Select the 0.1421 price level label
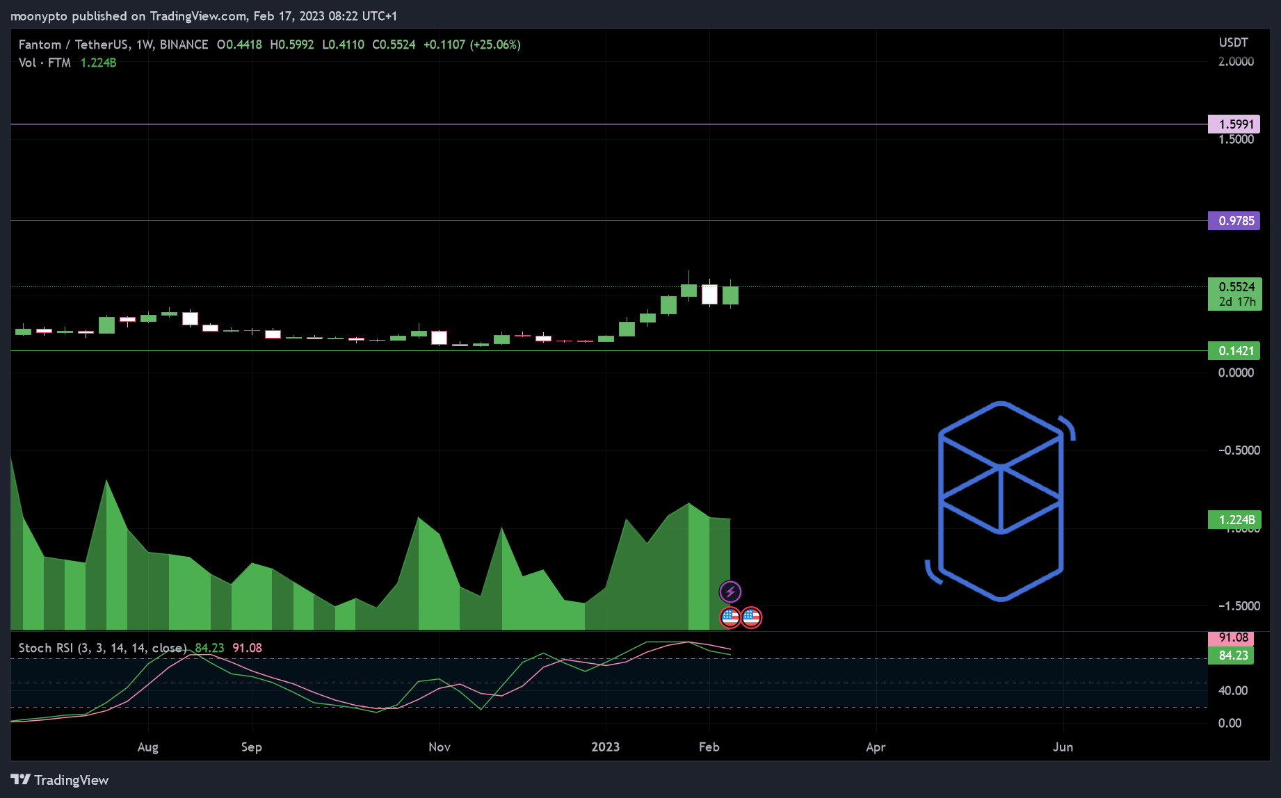The height and width of the screenshot is (798, 1281). (x=1234, y=351)
